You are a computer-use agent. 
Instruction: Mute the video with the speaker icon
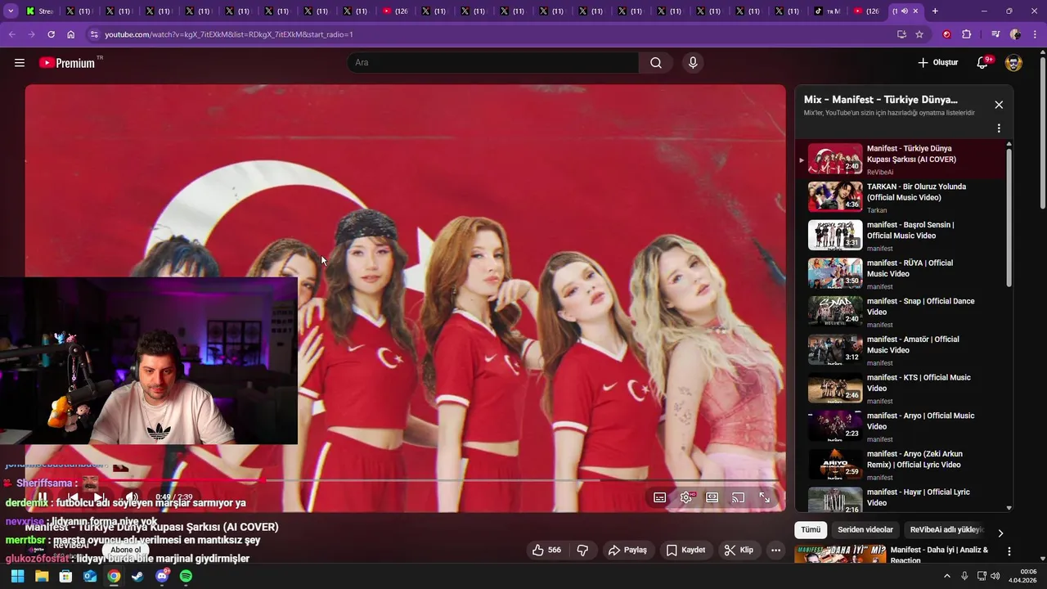pos(131,497)
